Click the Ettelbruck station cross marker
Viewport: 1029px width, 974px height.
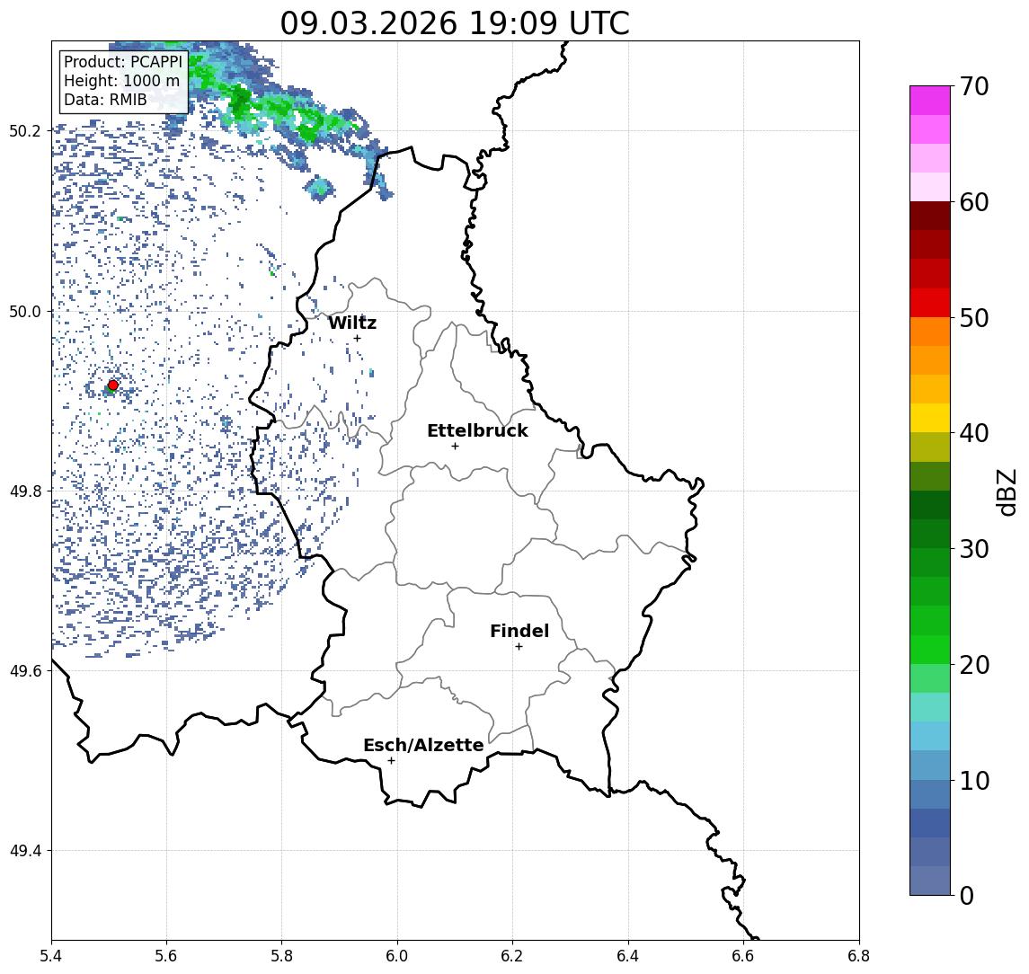tap(455, 447)
